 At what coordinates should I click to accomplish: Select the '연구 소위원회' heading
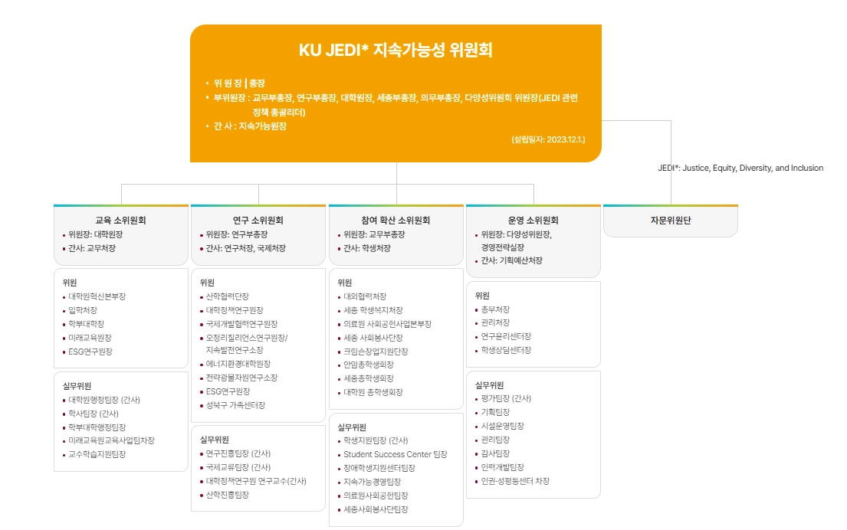pos(258,221)
